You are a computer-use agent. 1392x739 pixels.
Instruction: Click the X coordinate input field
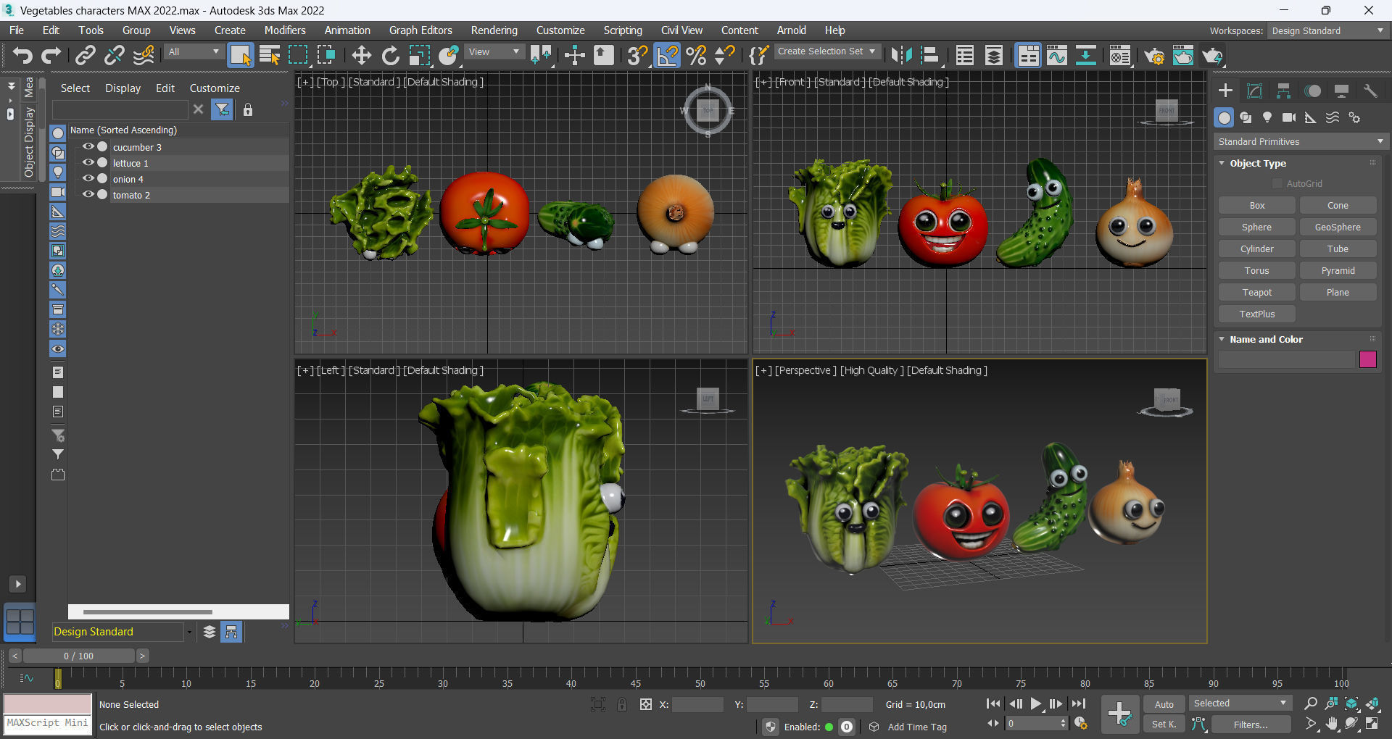pyautogui.click(x=697, y=704)
